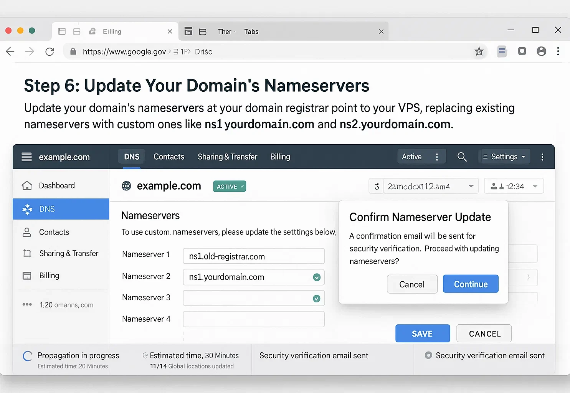Open the DNS section in the sidebar

coord(47,209)
